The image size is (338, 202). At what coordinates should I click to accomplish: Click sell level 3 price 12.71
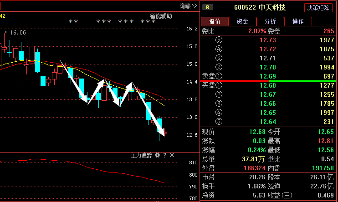(268, 58)
